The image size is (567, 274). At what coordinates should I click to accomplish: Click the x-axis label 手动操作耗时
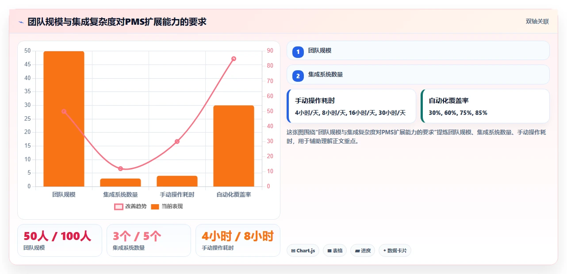tap(177, 194)
